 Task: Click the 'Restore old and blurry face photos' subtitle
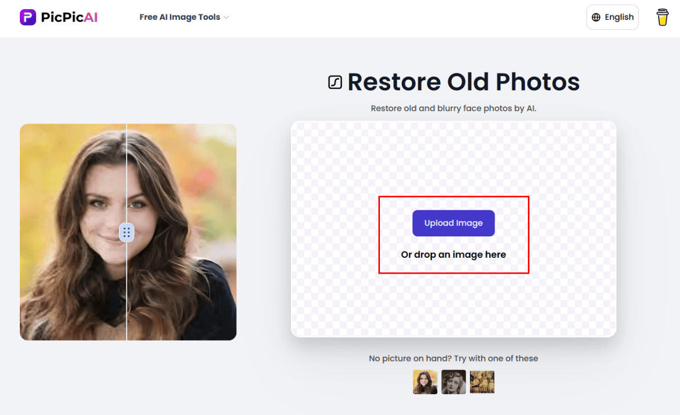453,108
